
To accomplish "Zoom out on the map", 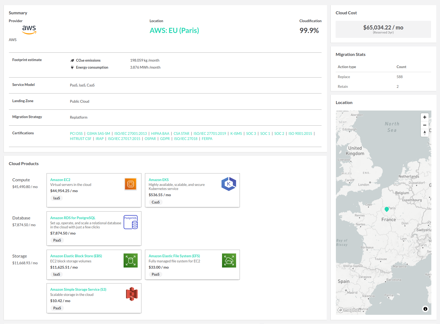I will tap(425, 125).
